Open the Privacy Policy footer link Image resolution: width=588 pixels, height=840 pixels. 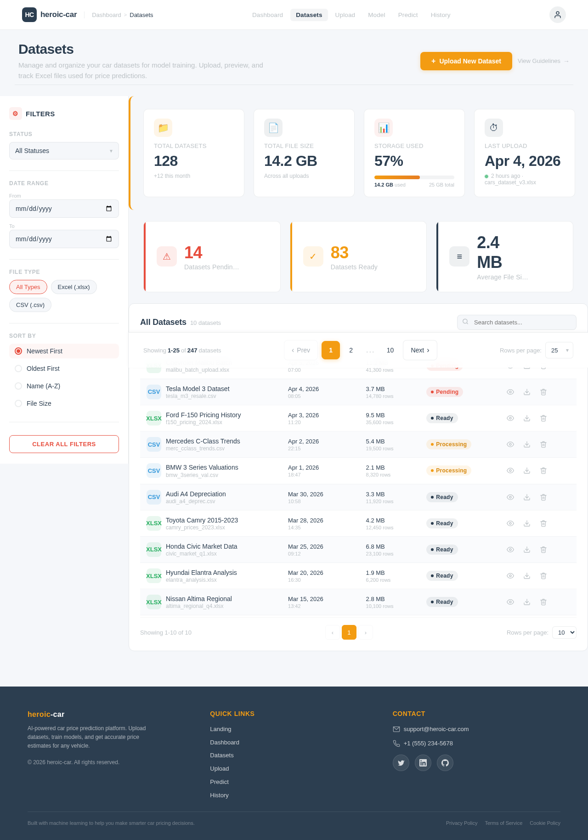click(x=462, y=823)
